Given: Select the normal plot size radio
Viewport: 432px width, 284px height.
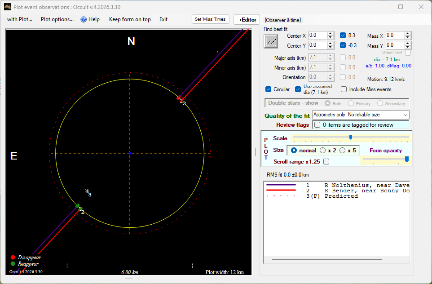Looking at the screenshot, I should [294, 150].
